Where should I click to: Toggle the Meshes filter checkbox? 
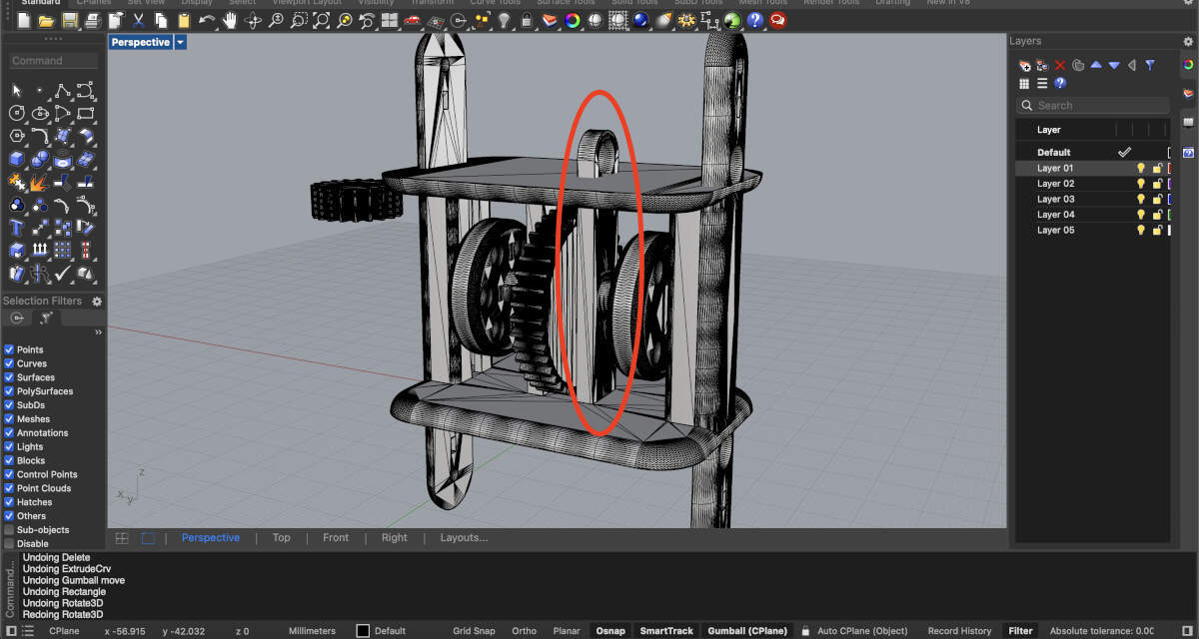(9, 419)
